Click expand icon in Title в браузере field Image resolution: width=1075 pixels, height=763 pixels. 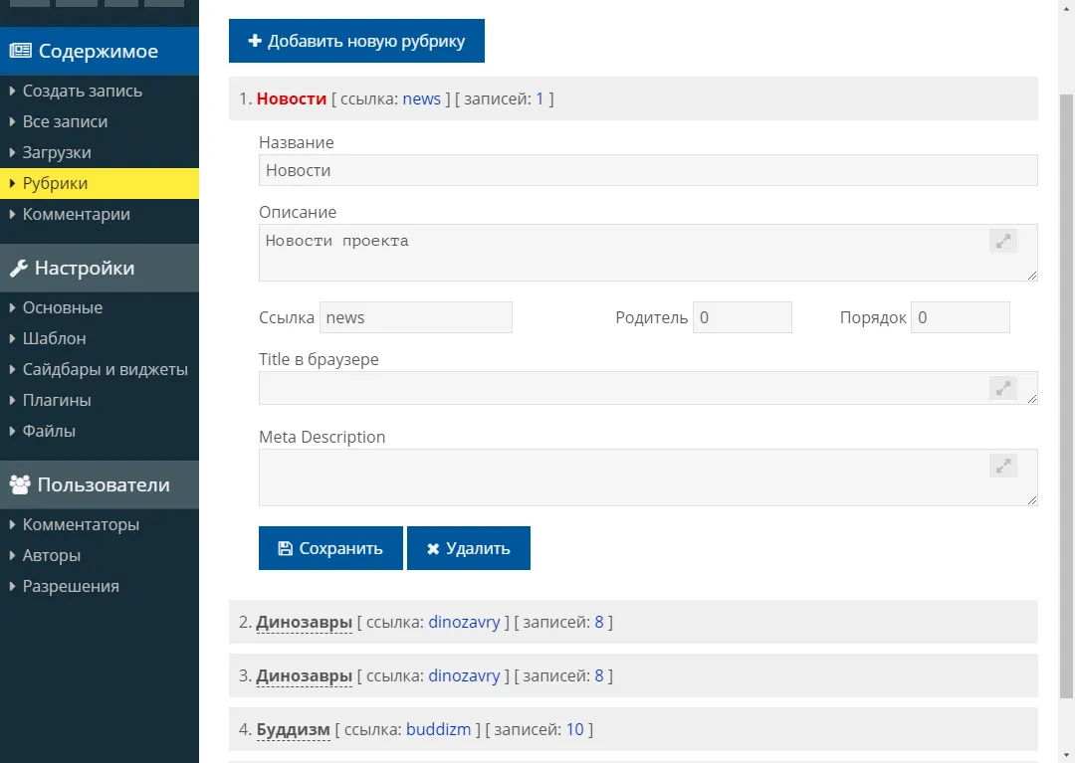[x=1003, y=388]
